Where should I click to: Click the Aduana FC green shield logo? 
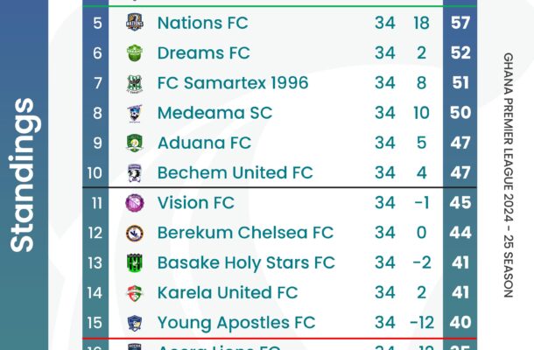point(135,143)
